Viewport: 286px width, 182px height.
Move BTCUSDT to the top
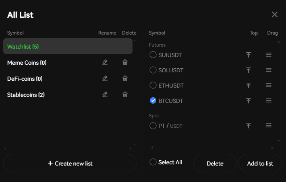tap(249, 100)
